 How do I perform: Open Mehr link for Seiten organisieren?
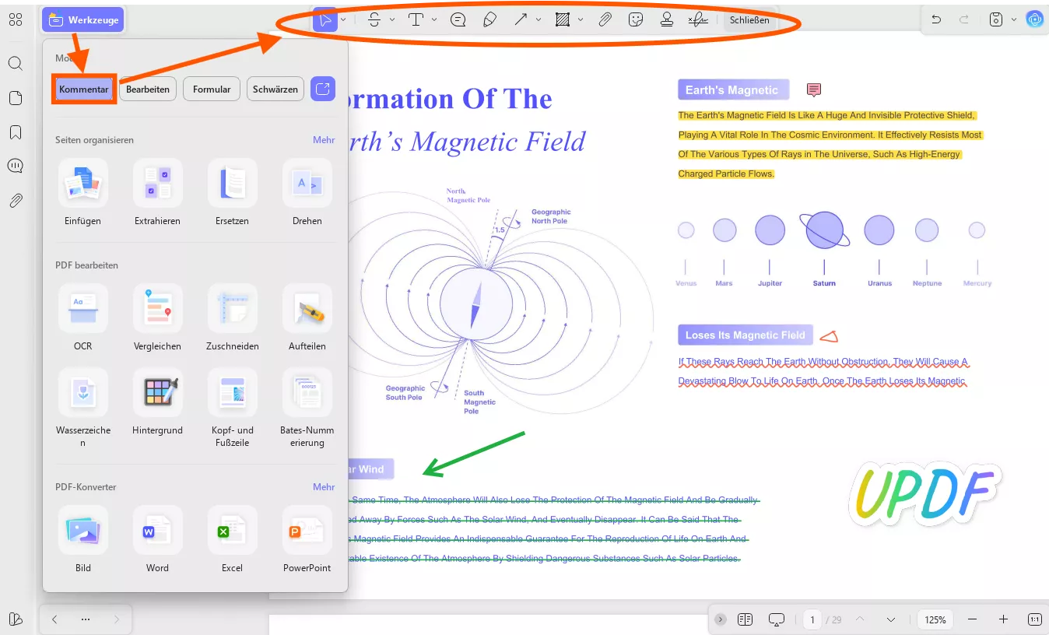click(324, 140)
